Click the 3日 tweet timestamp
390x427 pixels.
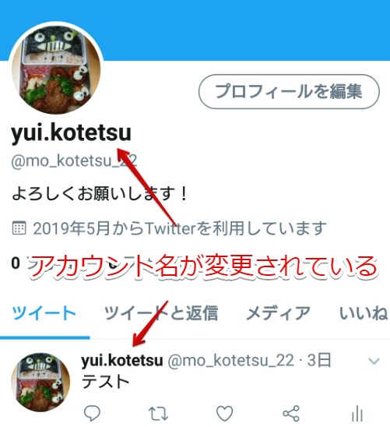(x=319, y=360)
